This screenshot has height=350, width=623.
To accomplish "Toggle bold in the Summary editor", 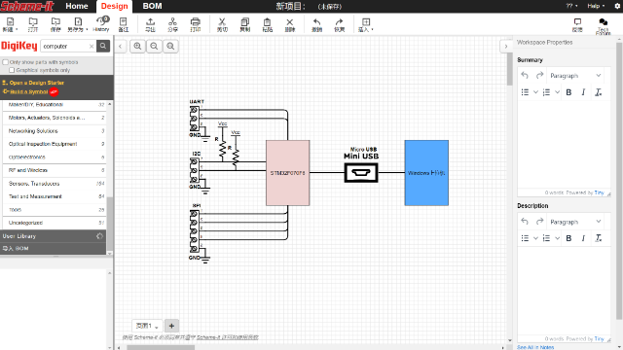I will [x=568, y=92].
